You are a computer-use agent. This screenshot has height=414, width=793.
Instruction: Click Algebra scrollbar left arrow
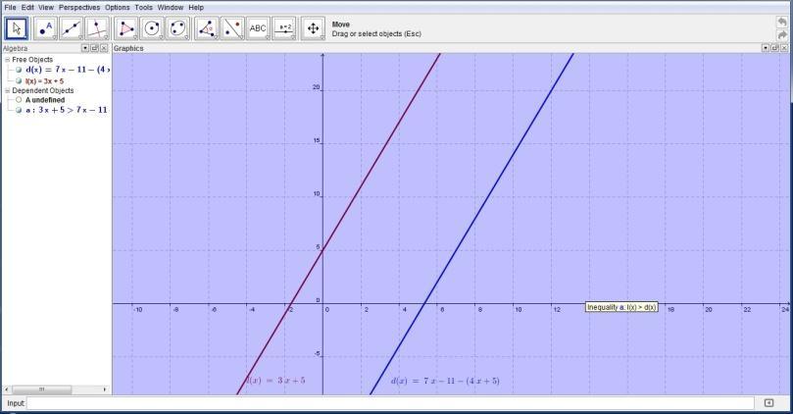click(7, 389)
